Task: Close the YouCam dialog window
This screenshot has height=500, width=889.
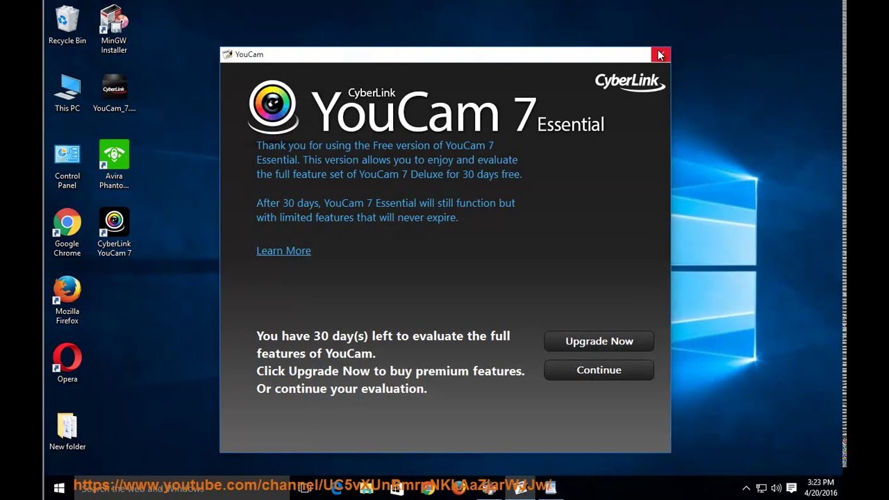Action: [x=660, y=55]
